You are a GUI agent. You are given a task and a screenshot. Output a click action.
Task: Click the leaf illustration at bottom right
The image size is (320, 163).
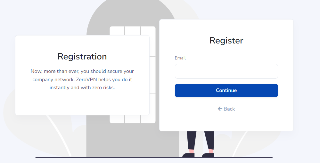tap(255, 143)
